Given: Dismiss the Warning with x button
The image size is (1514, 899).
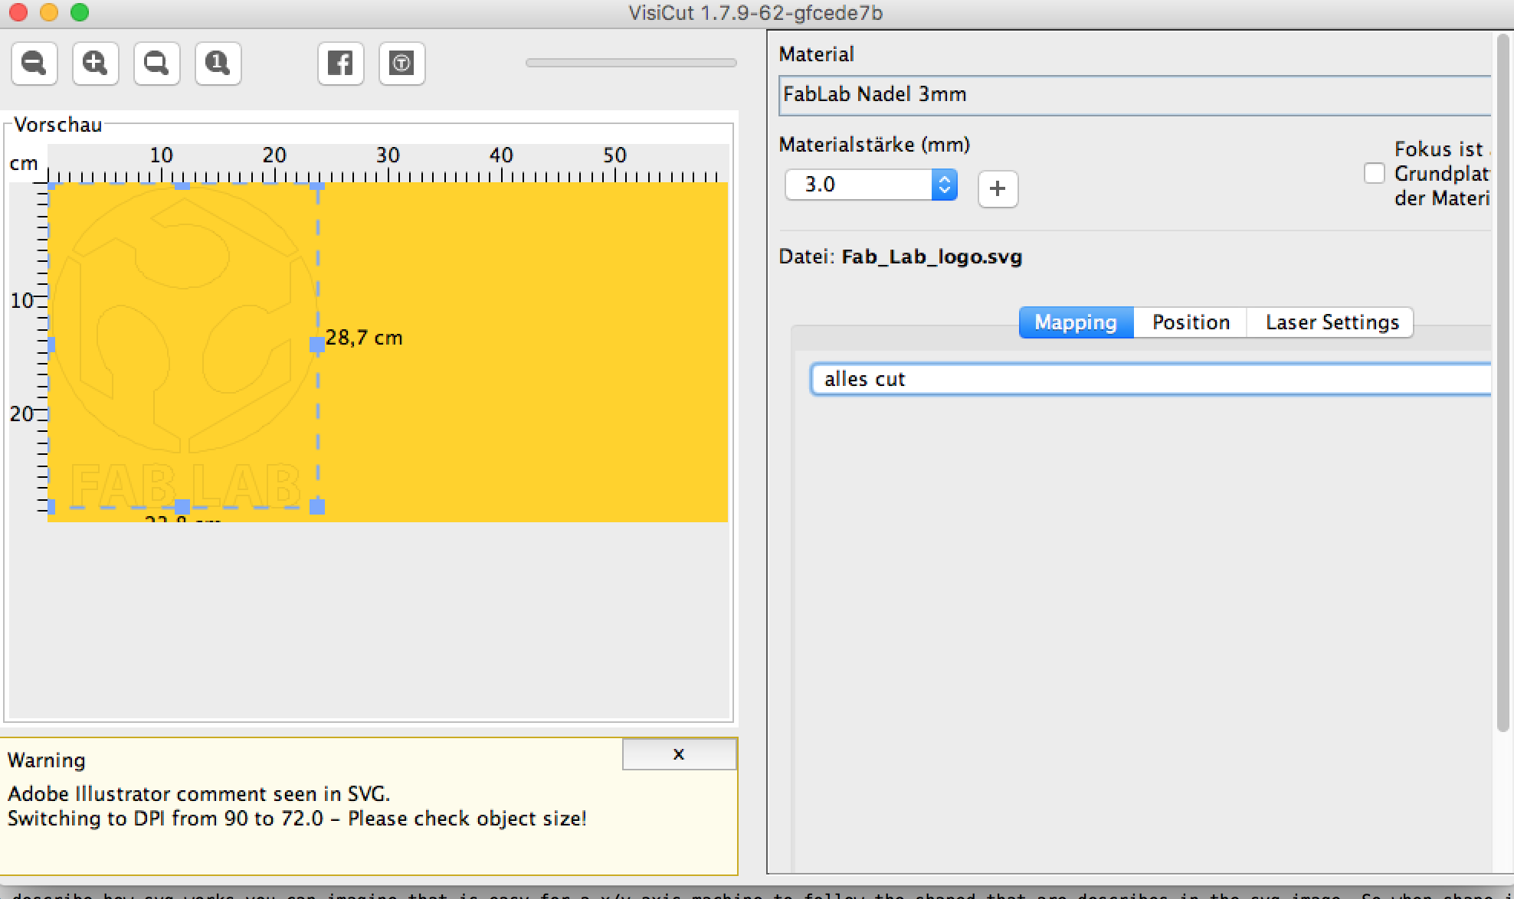Looking at the screenshot, I should tap(679, 754).
